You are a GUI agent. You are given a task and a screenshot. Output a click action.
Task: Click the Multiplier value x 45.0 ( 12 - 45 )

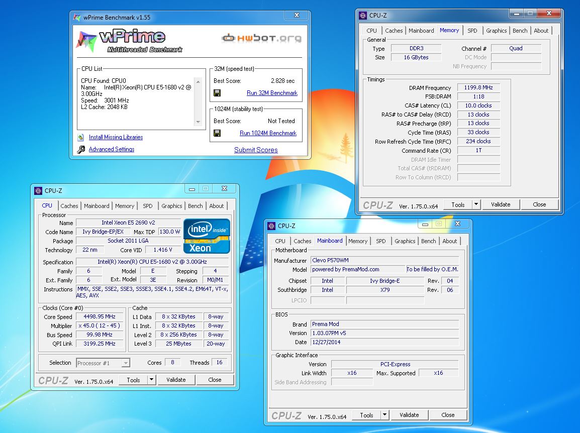(100, 326)
